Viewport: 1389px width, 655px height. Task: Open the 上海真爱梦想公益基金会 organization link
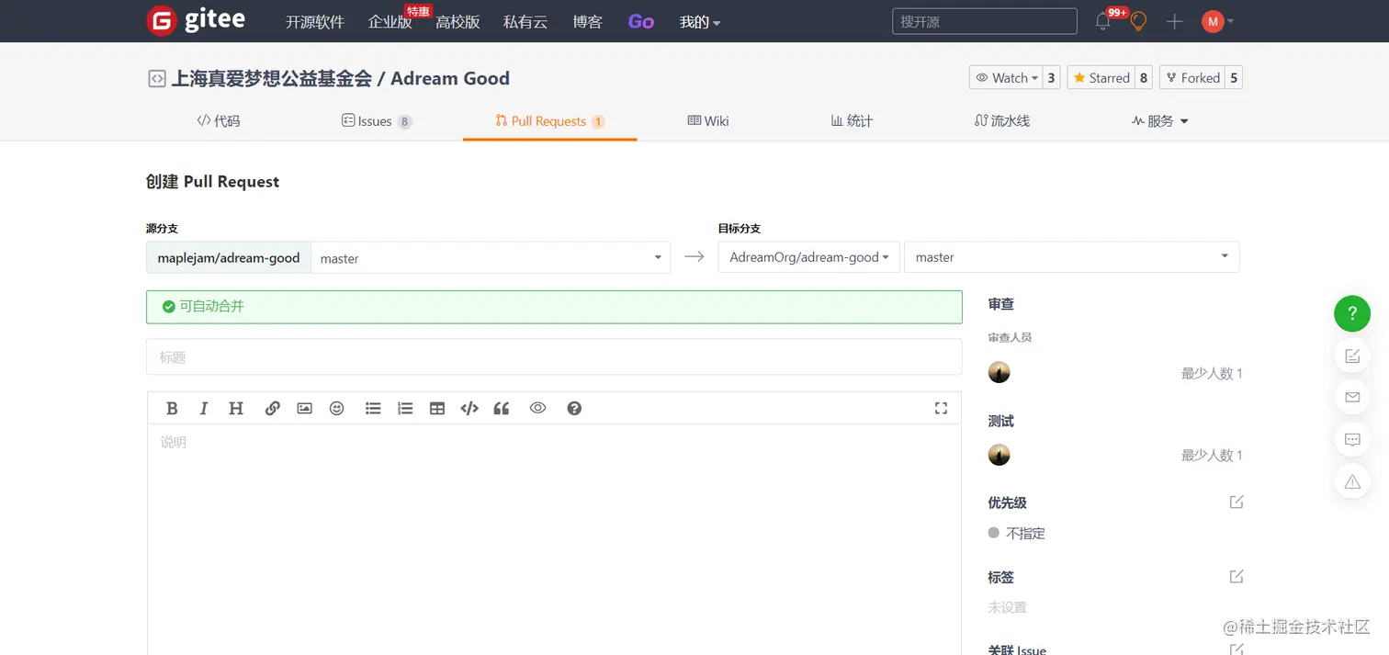272,79
